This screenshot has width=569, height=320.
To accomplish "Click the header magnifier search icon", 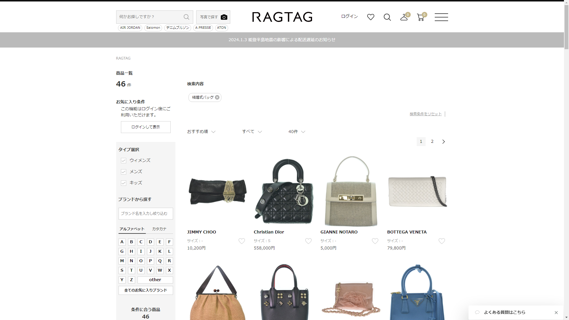I will pyautogui.click(x=387, y=17).
